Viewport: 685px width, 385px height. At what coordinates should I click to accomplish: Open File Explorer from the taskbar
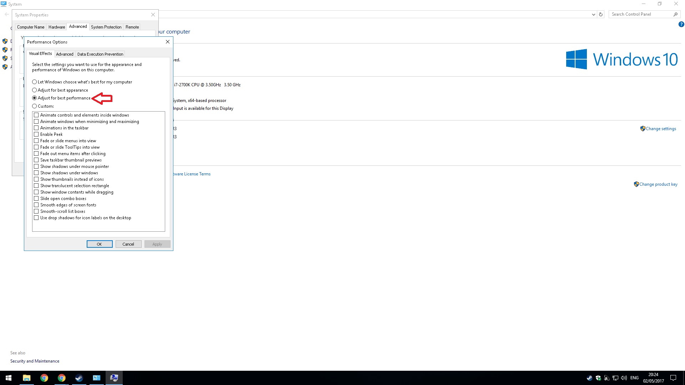click(x=26, y=378)
